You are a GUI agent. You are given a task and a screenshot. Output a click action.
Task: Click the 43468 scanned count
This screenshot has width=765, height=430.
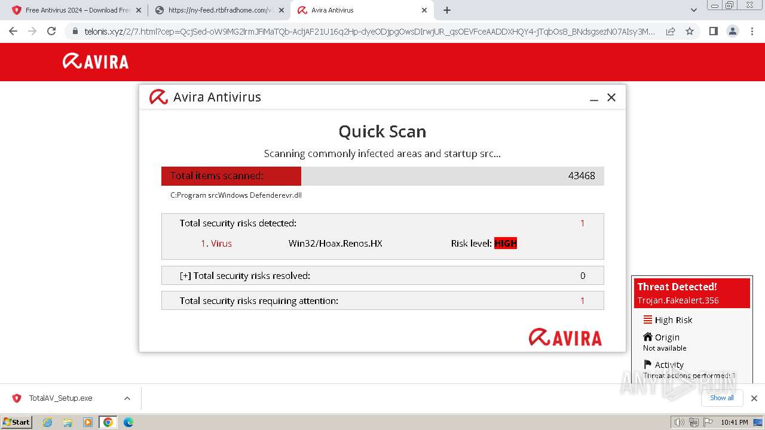click(582, 176)
